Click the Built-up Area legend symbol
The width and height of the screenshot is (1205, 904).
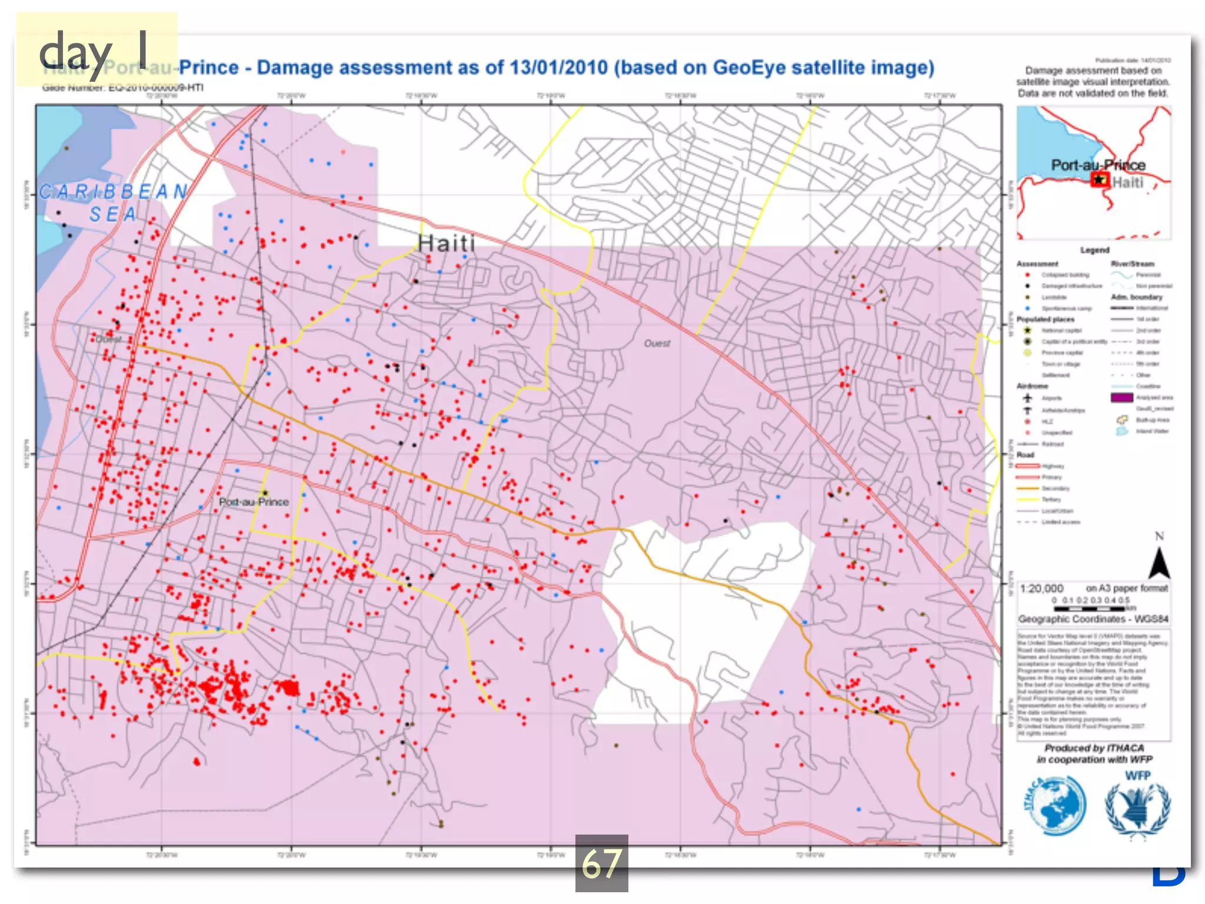coord(1122,420)
